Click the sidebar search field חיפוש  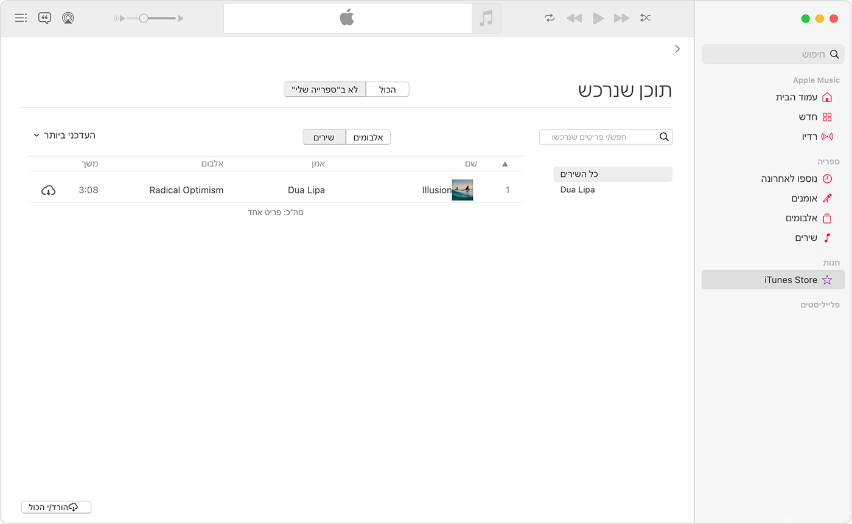(773, 54)
